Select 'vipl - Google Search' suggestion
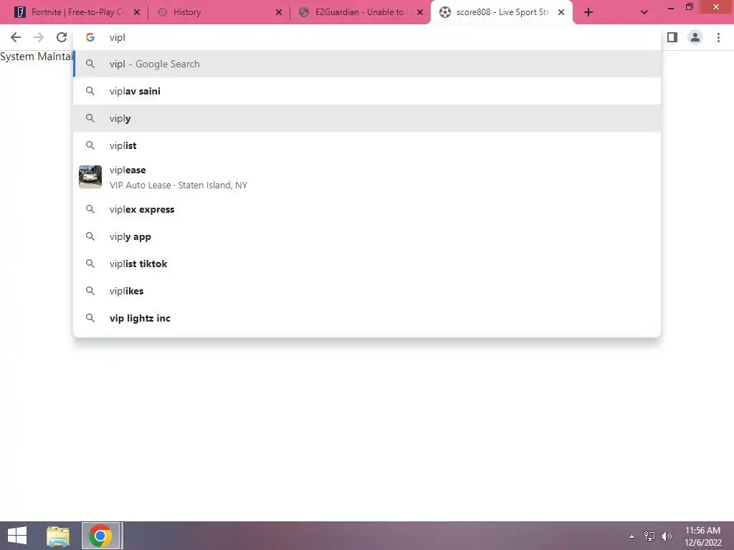This screenshot has width=734, height=550. 367,64
